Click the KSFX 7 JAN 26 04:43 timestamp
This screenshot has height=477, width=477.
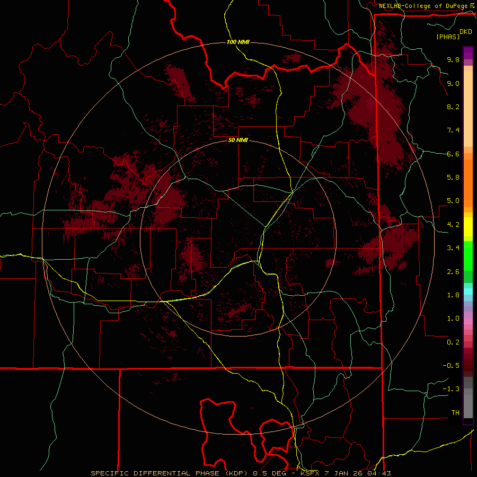[x=346, y=473]
